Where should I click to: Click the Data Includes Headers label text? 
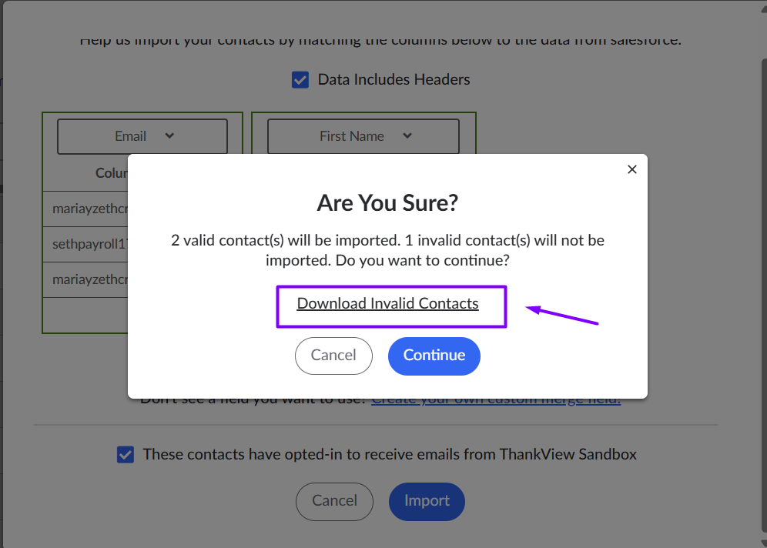click(394, 79)
